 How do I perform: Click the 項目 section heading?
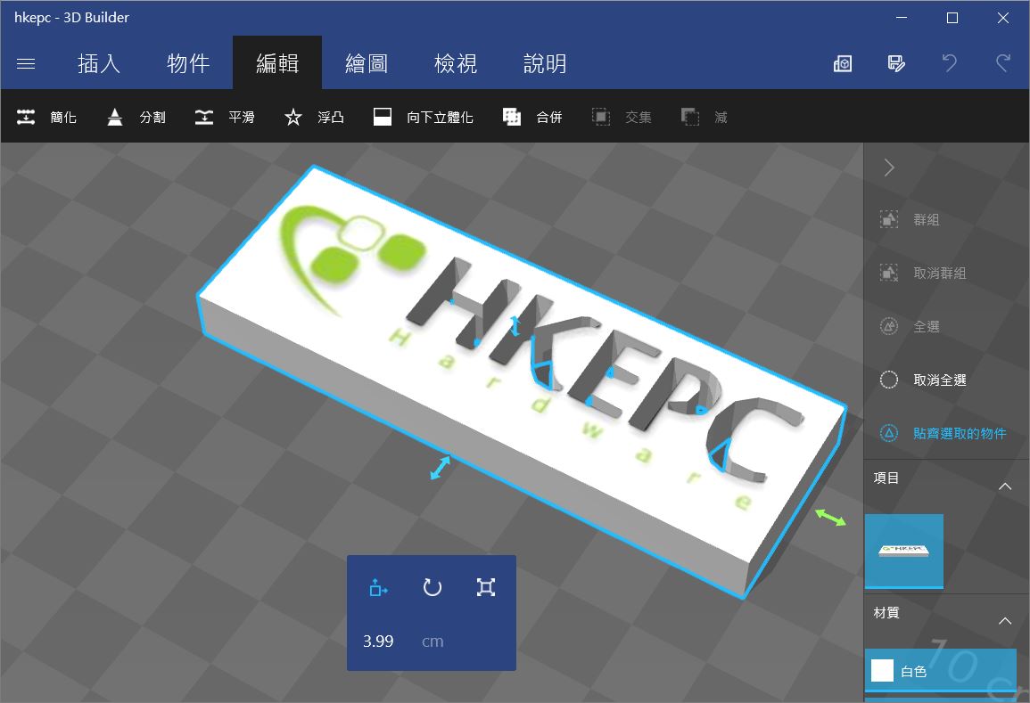coord(886,478)
